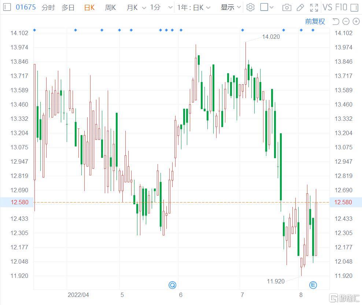The image size is (362, 305).
Task: Click the Q event marker on timeline
Action: pyautogui.click(x=172, y=285)
